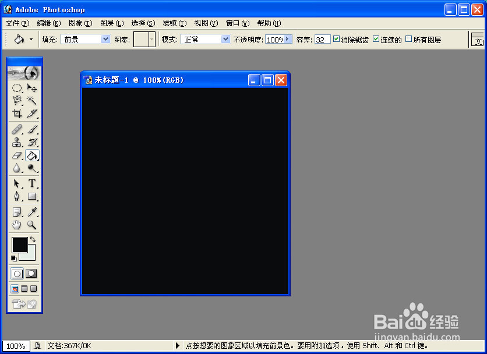Select the Eraser tool
487x354 pixels.
17,155
